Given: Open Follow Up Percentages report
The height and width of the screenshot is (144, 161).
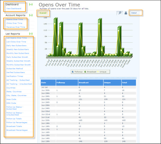Looking at the screenshot, I should click(17, 123).
